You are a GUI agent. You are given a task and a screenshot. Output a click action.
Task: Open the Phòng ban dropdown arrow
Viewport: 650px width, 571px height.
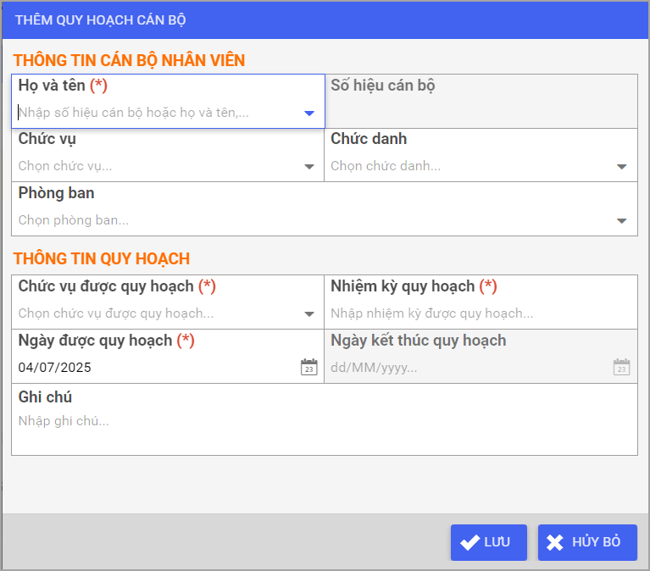(622, 221)
